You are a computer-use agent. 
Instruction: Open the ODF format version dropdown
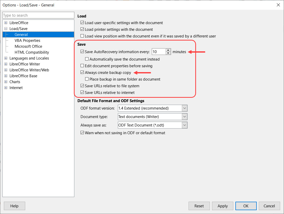click(x=184, y=108)
